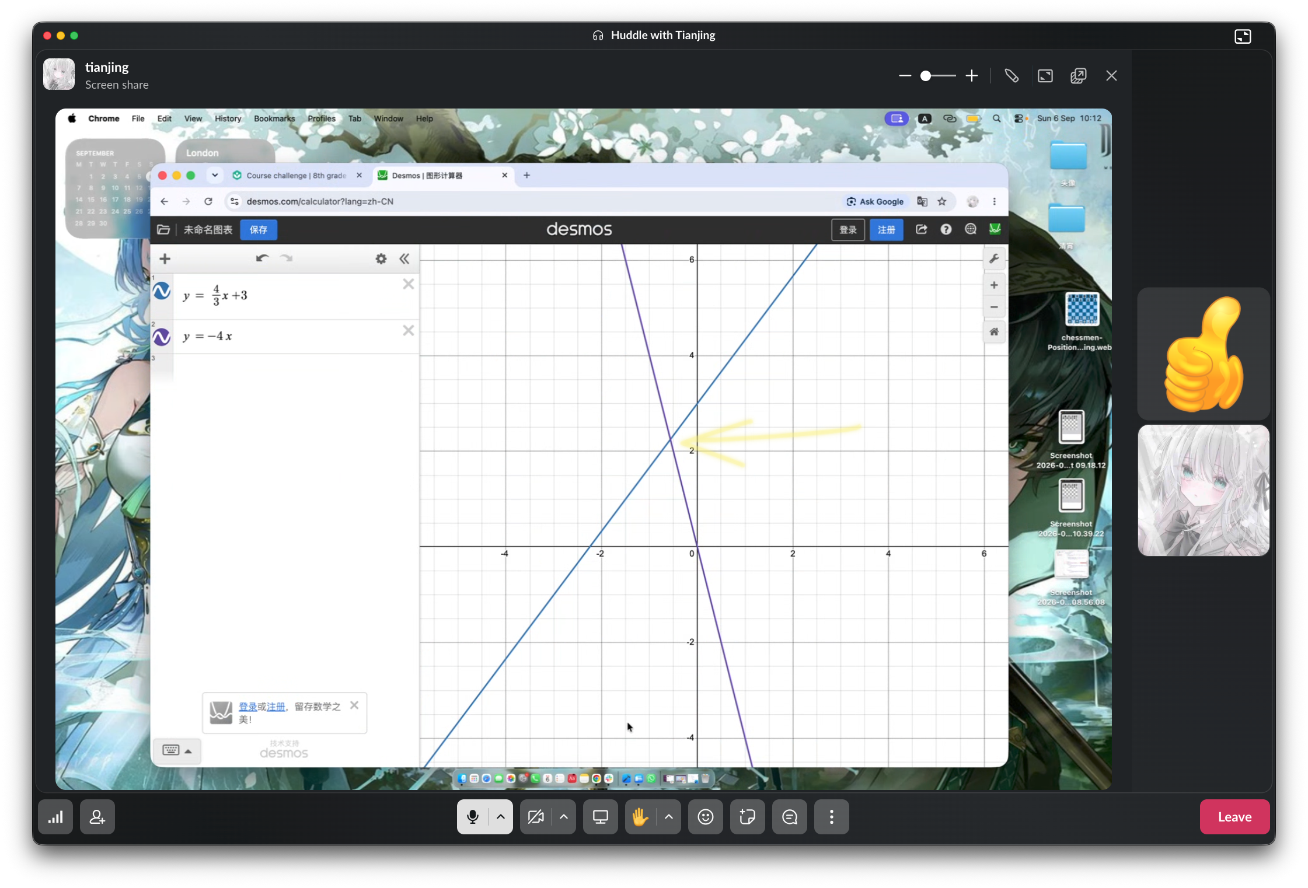1308x888 pixels.
Task: Open the expression list settings gear
Action: coord(381,259)
